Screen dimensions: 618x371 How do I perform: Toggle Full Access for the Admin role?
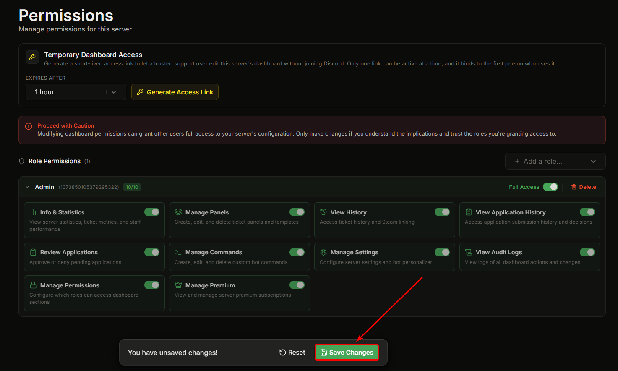pyautogui.click(x=550, y=187)
